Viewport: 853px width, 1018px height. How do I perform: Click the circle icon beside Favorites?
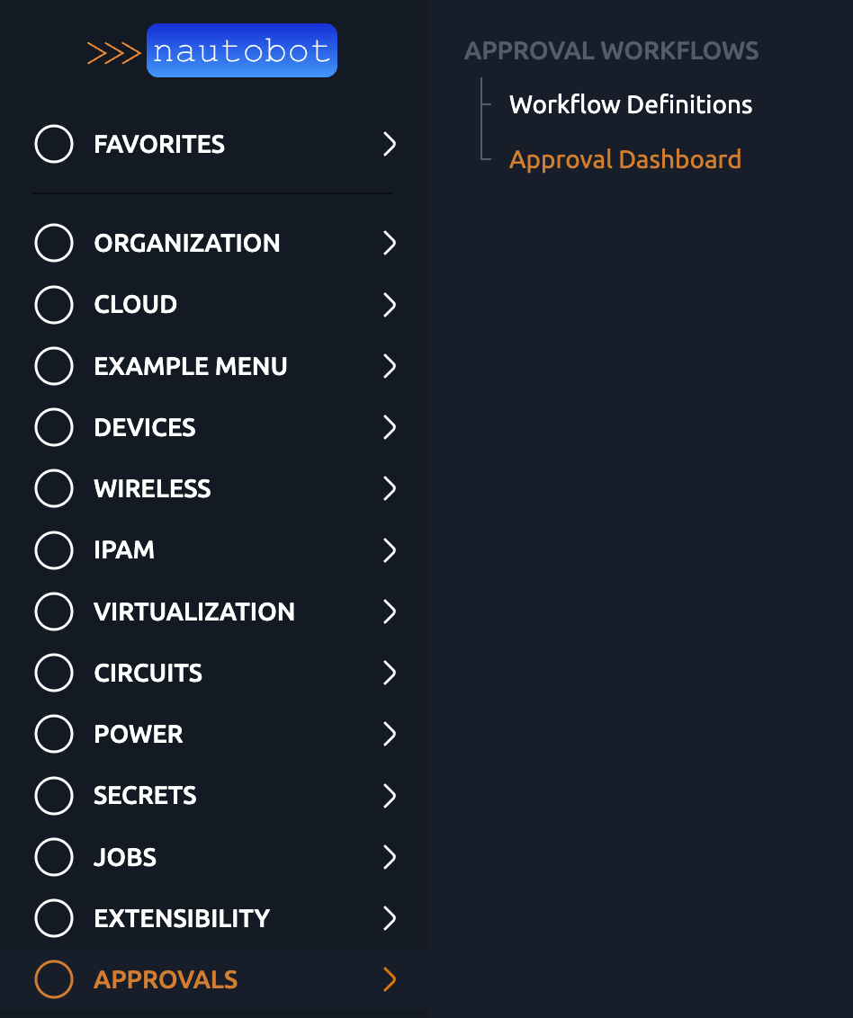(x=54, y=144)
